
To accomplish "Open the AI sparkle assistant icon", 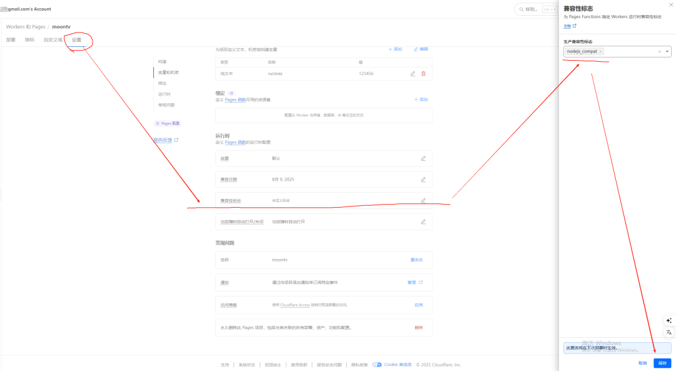I will 668,320.
